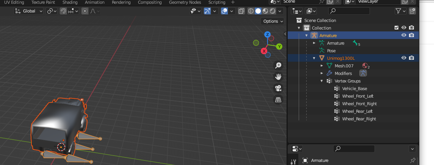The image size is (434, 165).
Task: Expand the Modifiers tree item
Action: point(322,73)
